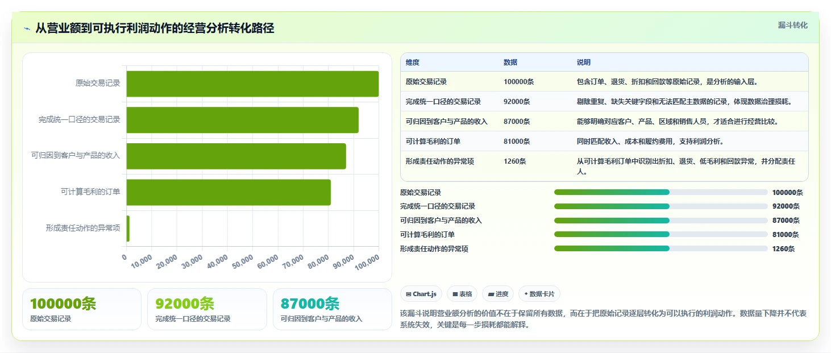Click the 1260条 value beside the progress bar
The width and height of the screenshot is (831, 353).
tap(783, 249)
